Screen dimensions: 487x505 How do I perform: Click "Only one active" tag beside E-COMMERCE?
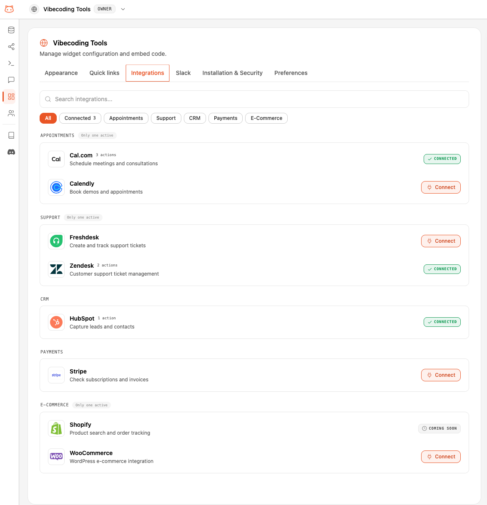(91, 405)
